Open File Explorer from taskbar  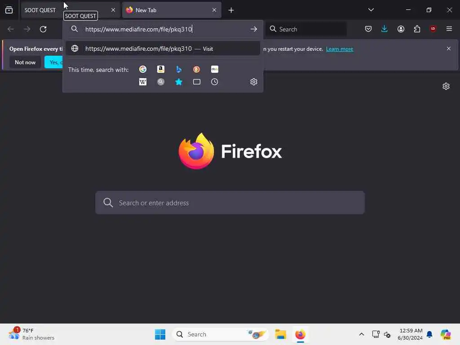coord(280,334)
